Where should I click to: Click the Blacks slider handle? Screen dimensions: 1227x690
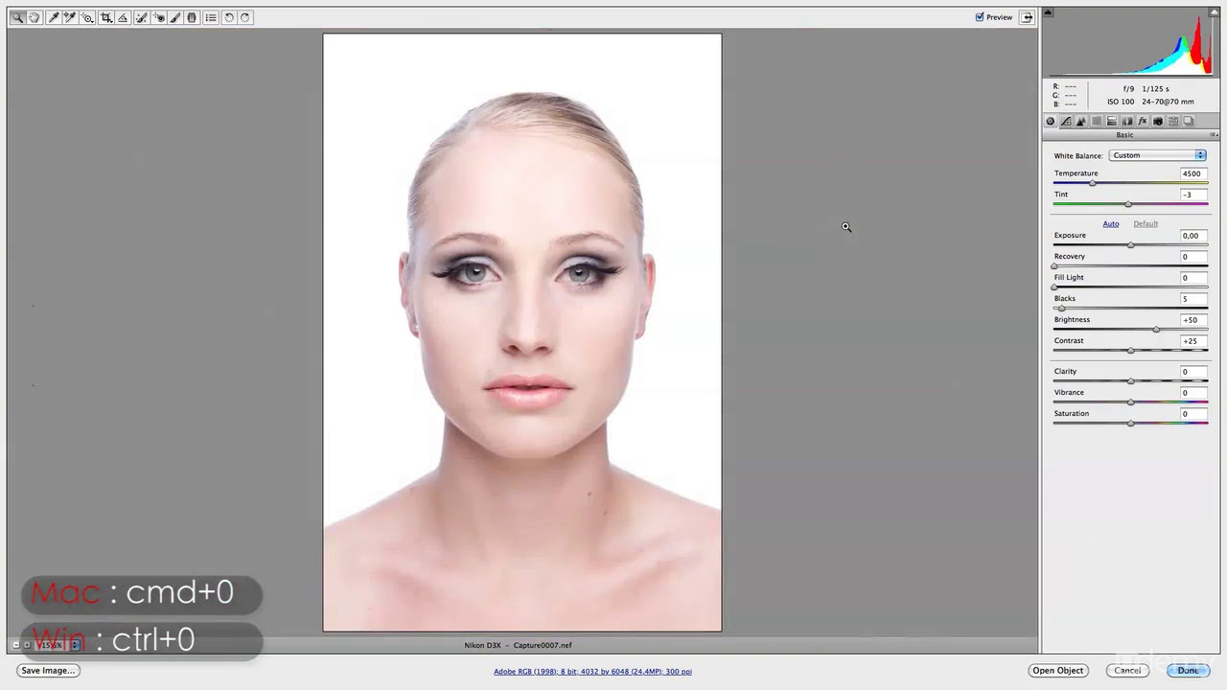(1060, 309)
